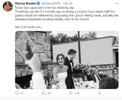Screen dimensions: 122x102
Task: Open the Feb 20 timestamp link
Action: click(68, 4)
